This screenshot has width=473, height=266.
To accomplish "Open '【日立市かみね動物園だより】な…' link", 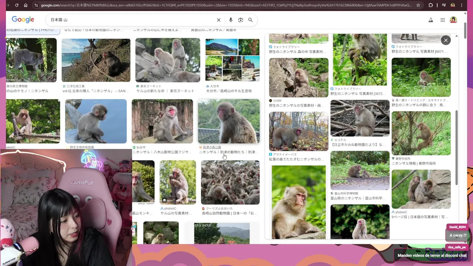I will (358, 145).
